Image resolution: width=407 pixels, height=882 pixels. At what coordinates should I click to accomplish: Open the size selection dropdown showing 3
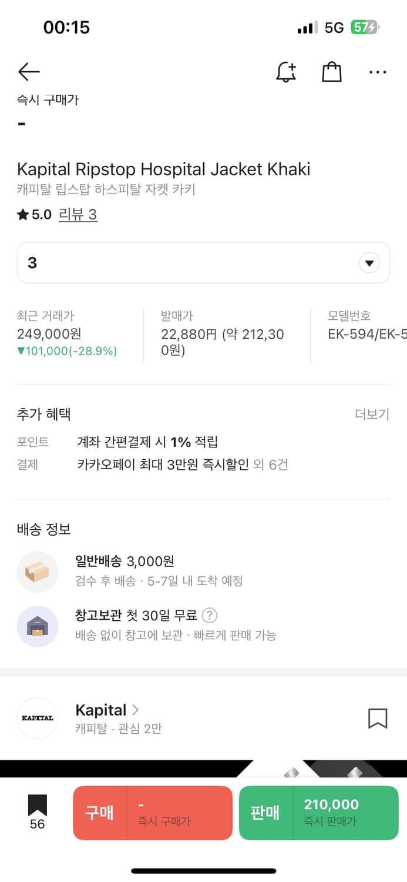click(369, 263)
